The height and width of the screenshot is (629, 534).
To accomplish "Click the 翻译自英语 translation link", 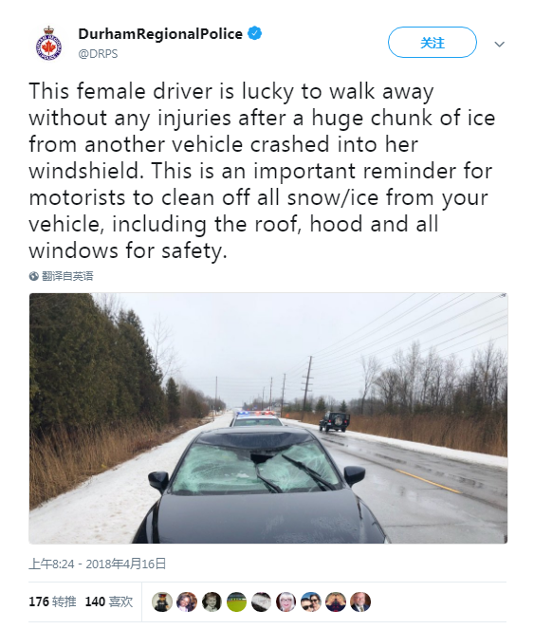I will click(x=67, y=276).
